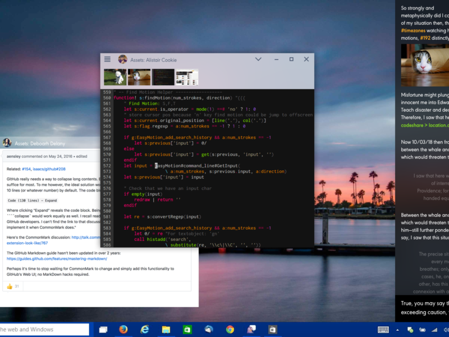This screenshot has height=337, width=449.
Task: Select the cat in bag thumbnail in asset strip
Action: click(x=139, y=77)
